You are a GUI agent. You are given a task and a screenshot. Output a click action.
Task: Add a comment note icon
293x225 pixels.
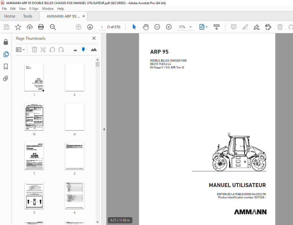click(234, 27)
